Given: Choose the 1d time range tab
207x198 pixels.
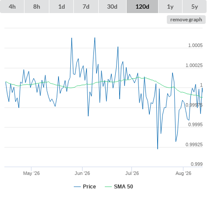Looking at the screenshot, I should pyautogui.click(x=62, y=7).
